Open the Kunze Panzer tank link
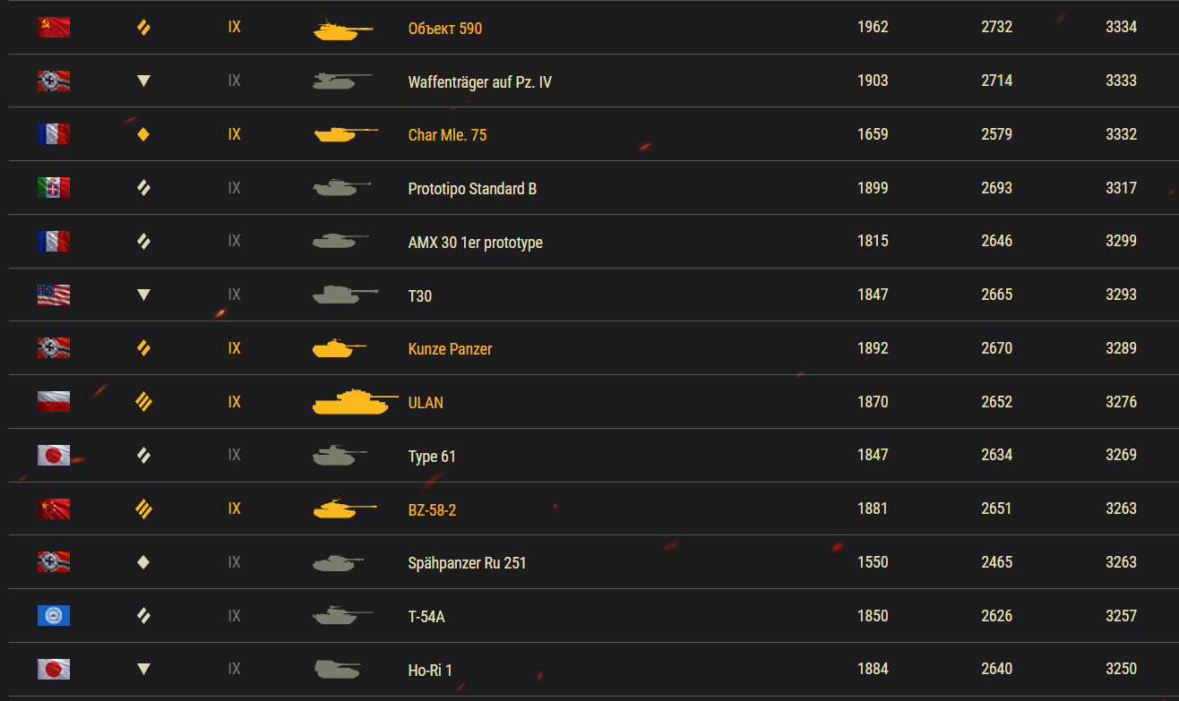This screenshot has width=1179, height=701. (450, 349)
